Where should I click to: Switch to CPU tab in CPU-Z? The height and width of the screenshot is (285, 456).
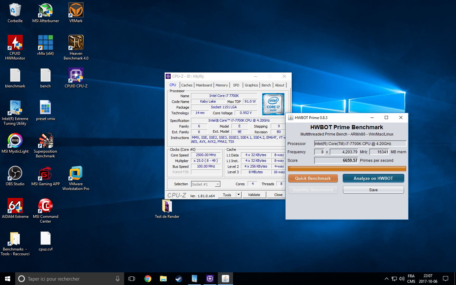tap(173, 85)
